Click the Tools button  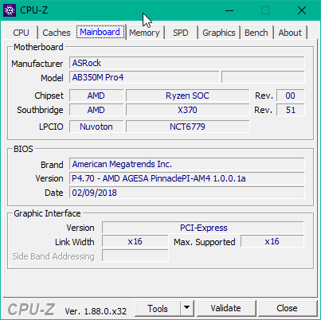tap(158, 309)
